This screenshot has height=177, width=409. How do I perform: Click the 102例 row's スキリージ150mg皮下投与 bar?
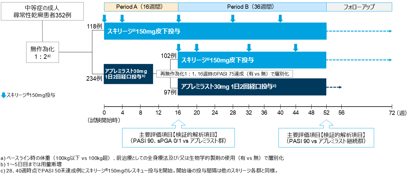point(252,60)
